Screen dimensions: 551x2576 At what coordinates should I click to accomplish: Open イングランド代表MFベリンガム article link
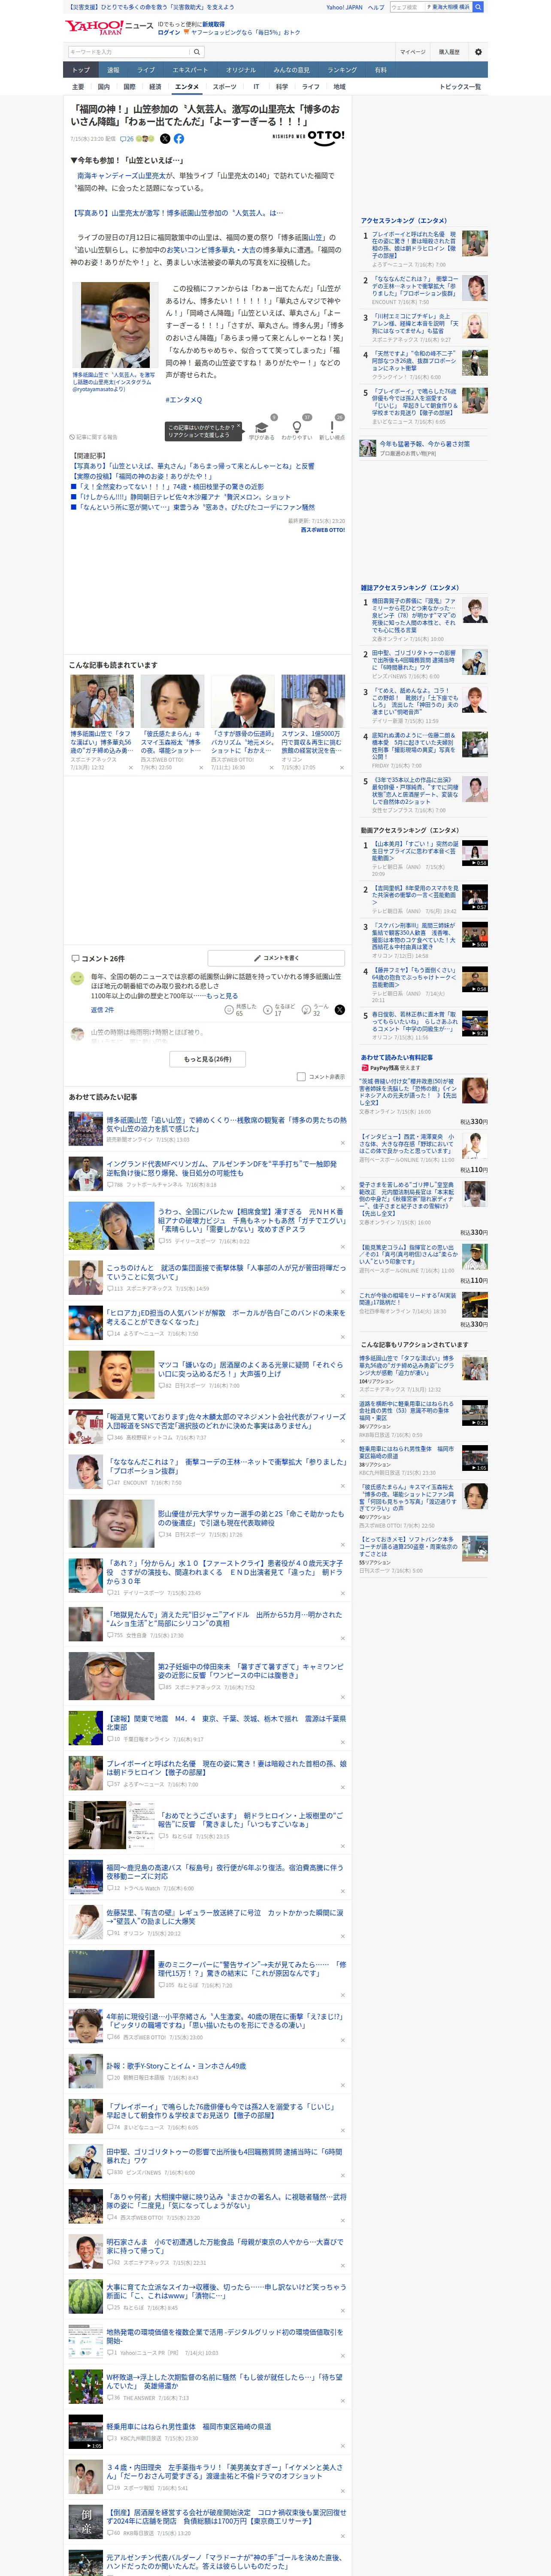221,1168
